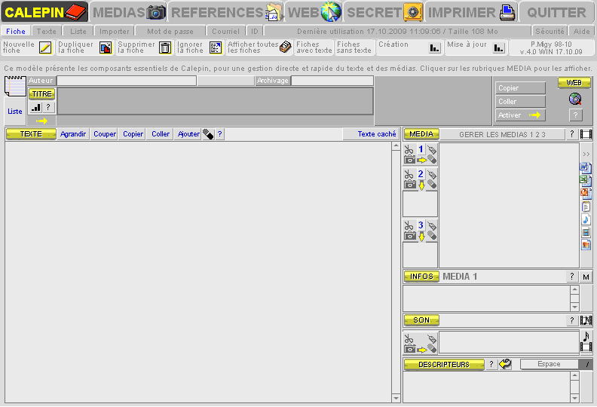Click Fiches sans texte button
The image size is (597, 407).
(x=354, y=47)
